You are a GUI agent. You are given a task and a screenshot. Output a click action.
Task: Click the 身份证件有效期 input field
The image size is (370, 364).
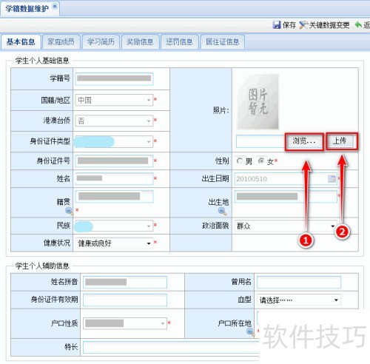click(125, 300)
